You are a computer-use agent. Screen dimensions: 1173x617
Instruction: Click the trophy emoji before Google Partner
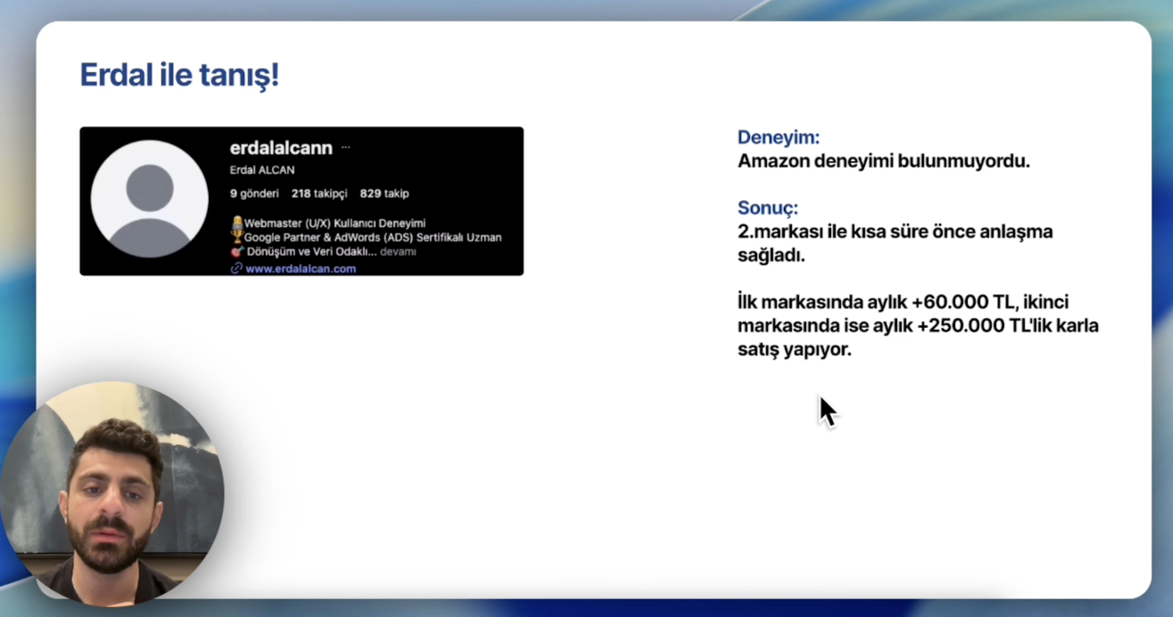point(237,236)
